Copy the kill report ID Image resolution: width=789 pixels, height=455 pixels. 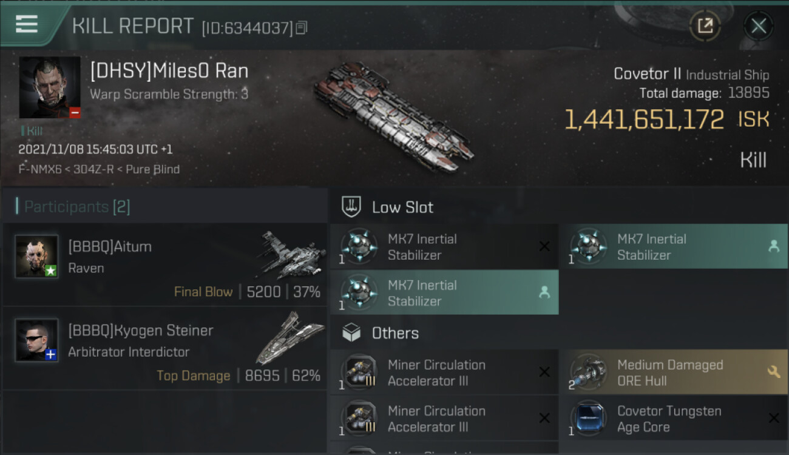click(302, 27)
